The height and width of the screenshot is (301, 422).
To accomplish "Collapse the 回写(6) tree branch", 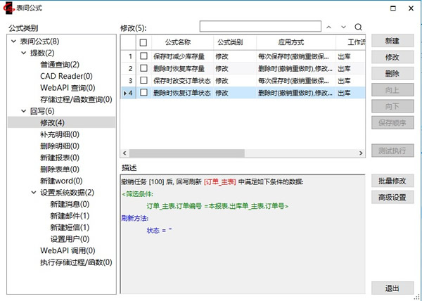I will (24, 111).
